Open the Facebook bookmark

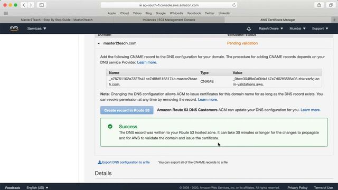(194, 13)
